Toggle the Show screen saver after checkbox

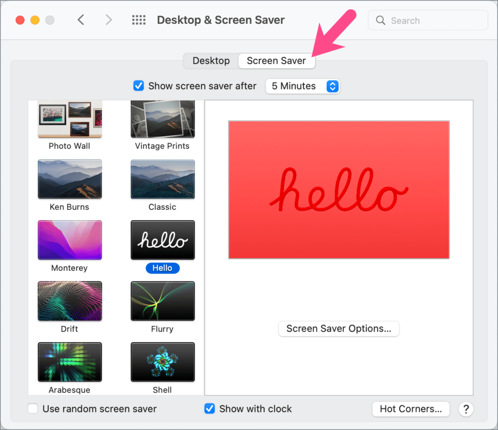[138, 86]
